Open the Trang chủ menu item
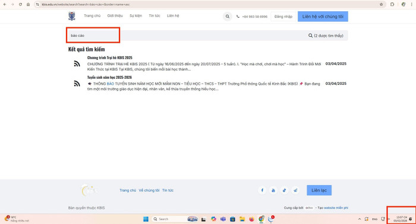The width and height of the screenshot is (416, 224). tap(92, 16)
